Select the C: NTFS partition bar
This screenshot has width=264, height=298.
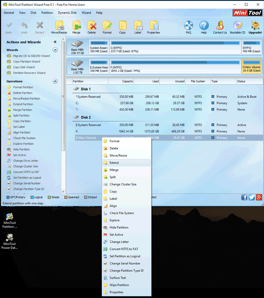(x=175, y=47)
